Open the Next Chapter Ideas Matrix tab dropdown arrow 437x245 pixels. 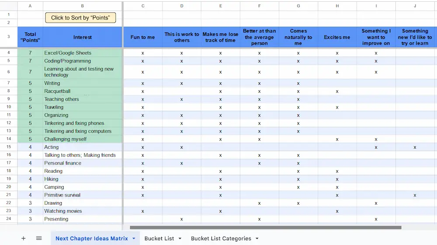pos(134,238)
